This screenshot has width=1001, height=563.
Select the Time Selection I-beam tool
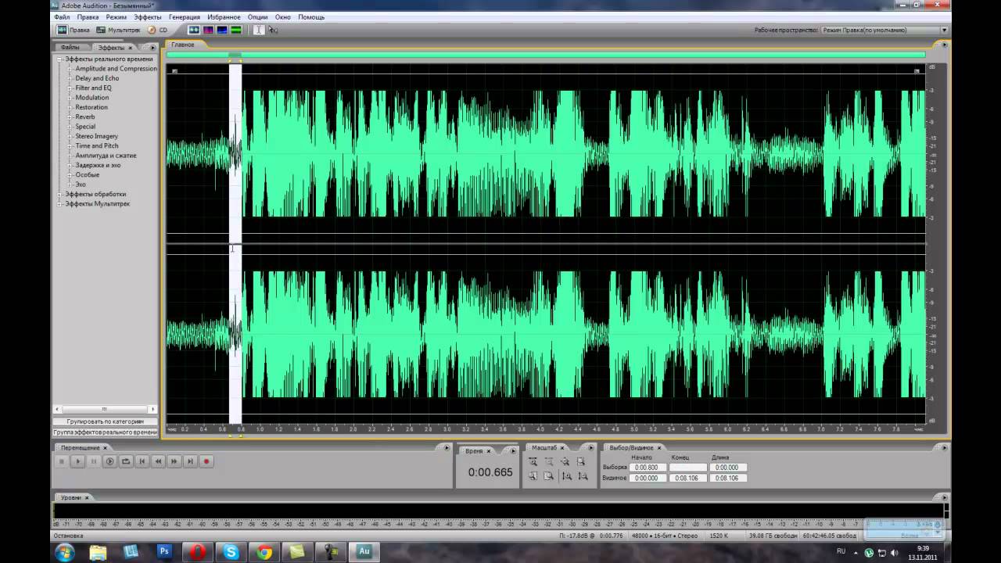point(259,30)
